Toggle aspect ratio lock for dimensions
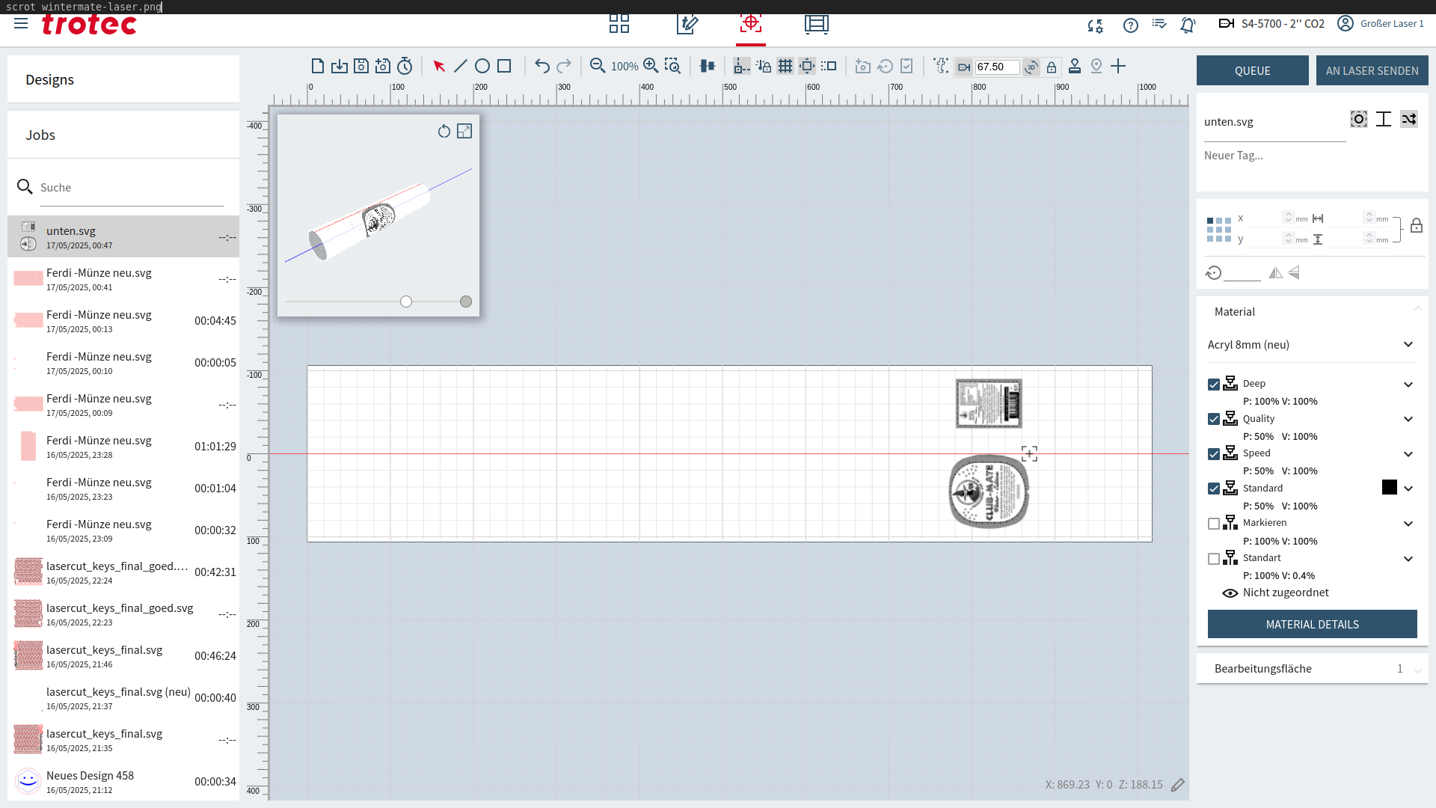 coord(1417,226)
